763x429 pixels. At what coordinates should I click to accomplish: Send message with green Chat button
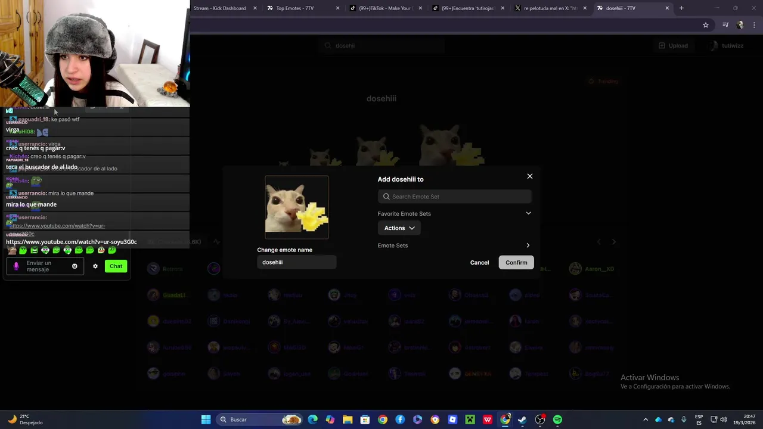[116, 266]
